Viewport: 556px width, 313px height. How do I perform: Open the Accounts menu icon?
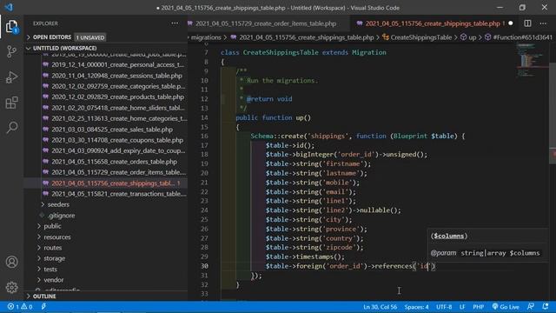11,262
